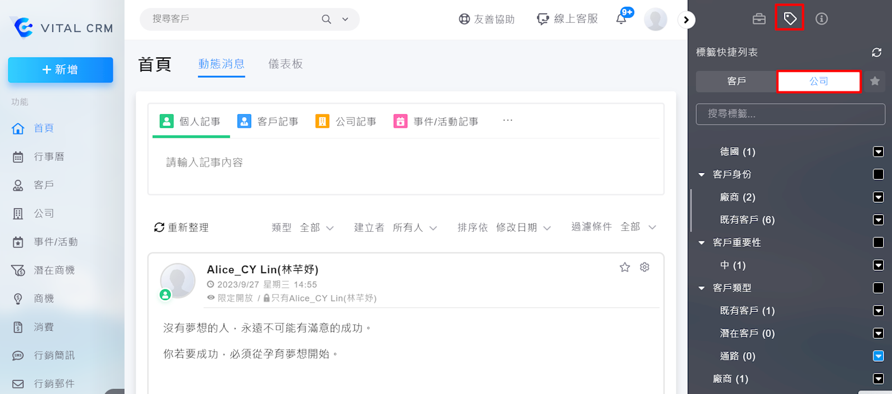Open the user avatar menu
Image resolution: width=892 pixels, height=394 pixels.
click(655, 20)
